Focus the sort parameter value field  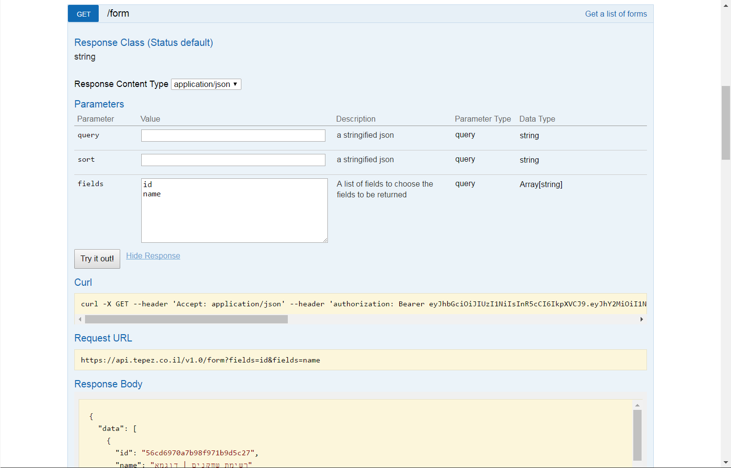pos(233,160)
